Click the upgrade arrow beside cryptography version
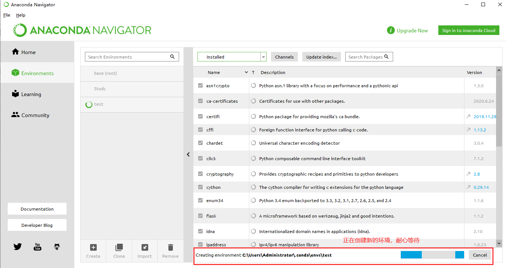 [468, 174]
